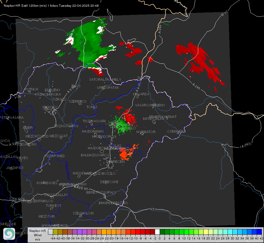The width and height of the screenshot is (264, 243).
Task: Click the 18 (RO) road label
Action: [245, 145]
